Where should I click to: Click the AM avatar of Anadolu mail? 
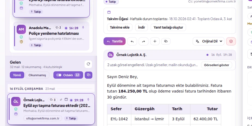point(21,29)
